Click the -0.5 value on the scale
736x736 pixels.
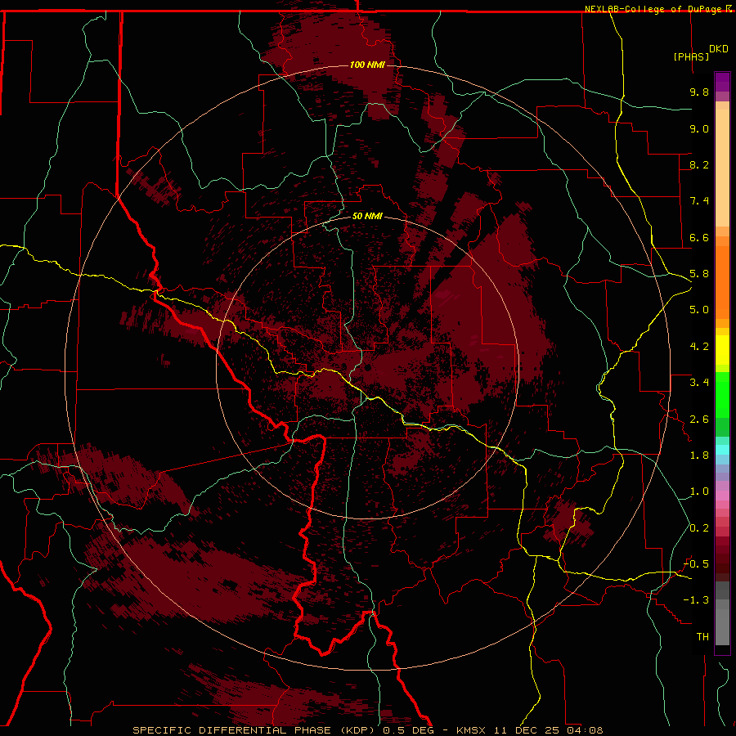tap(696, 564)
